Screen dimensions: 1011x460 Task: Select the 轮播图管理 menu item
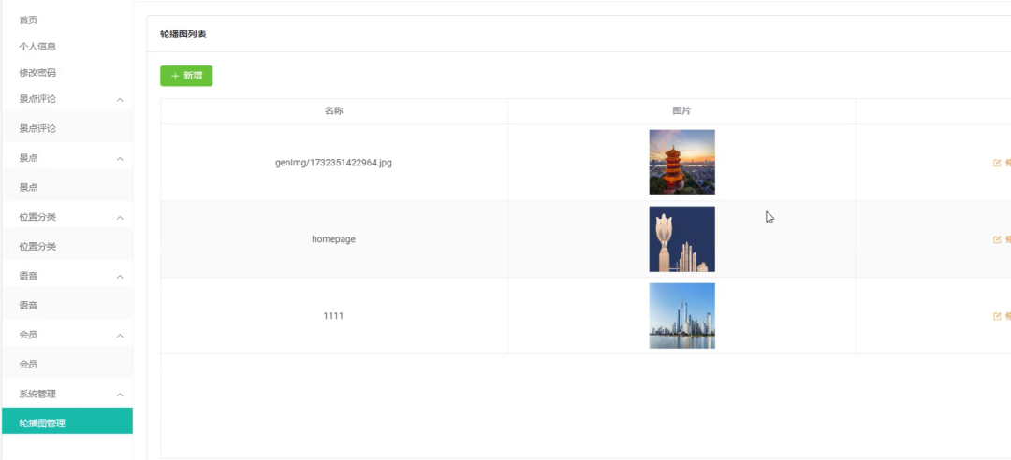pyautogui.click(x=67, y=421)
